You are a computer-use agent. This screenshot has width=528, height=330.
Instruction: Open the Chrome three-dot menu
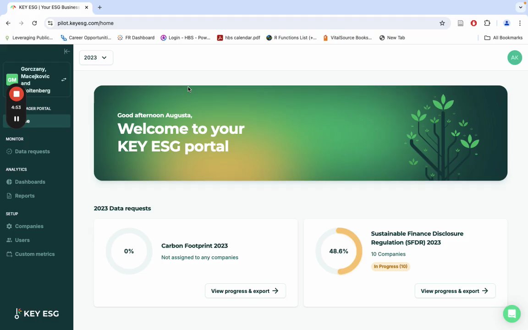[x=520, y=23]
